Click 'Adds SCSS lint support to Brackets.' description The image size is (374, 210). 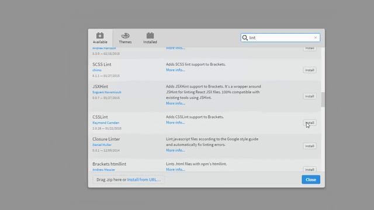[196, 64]
